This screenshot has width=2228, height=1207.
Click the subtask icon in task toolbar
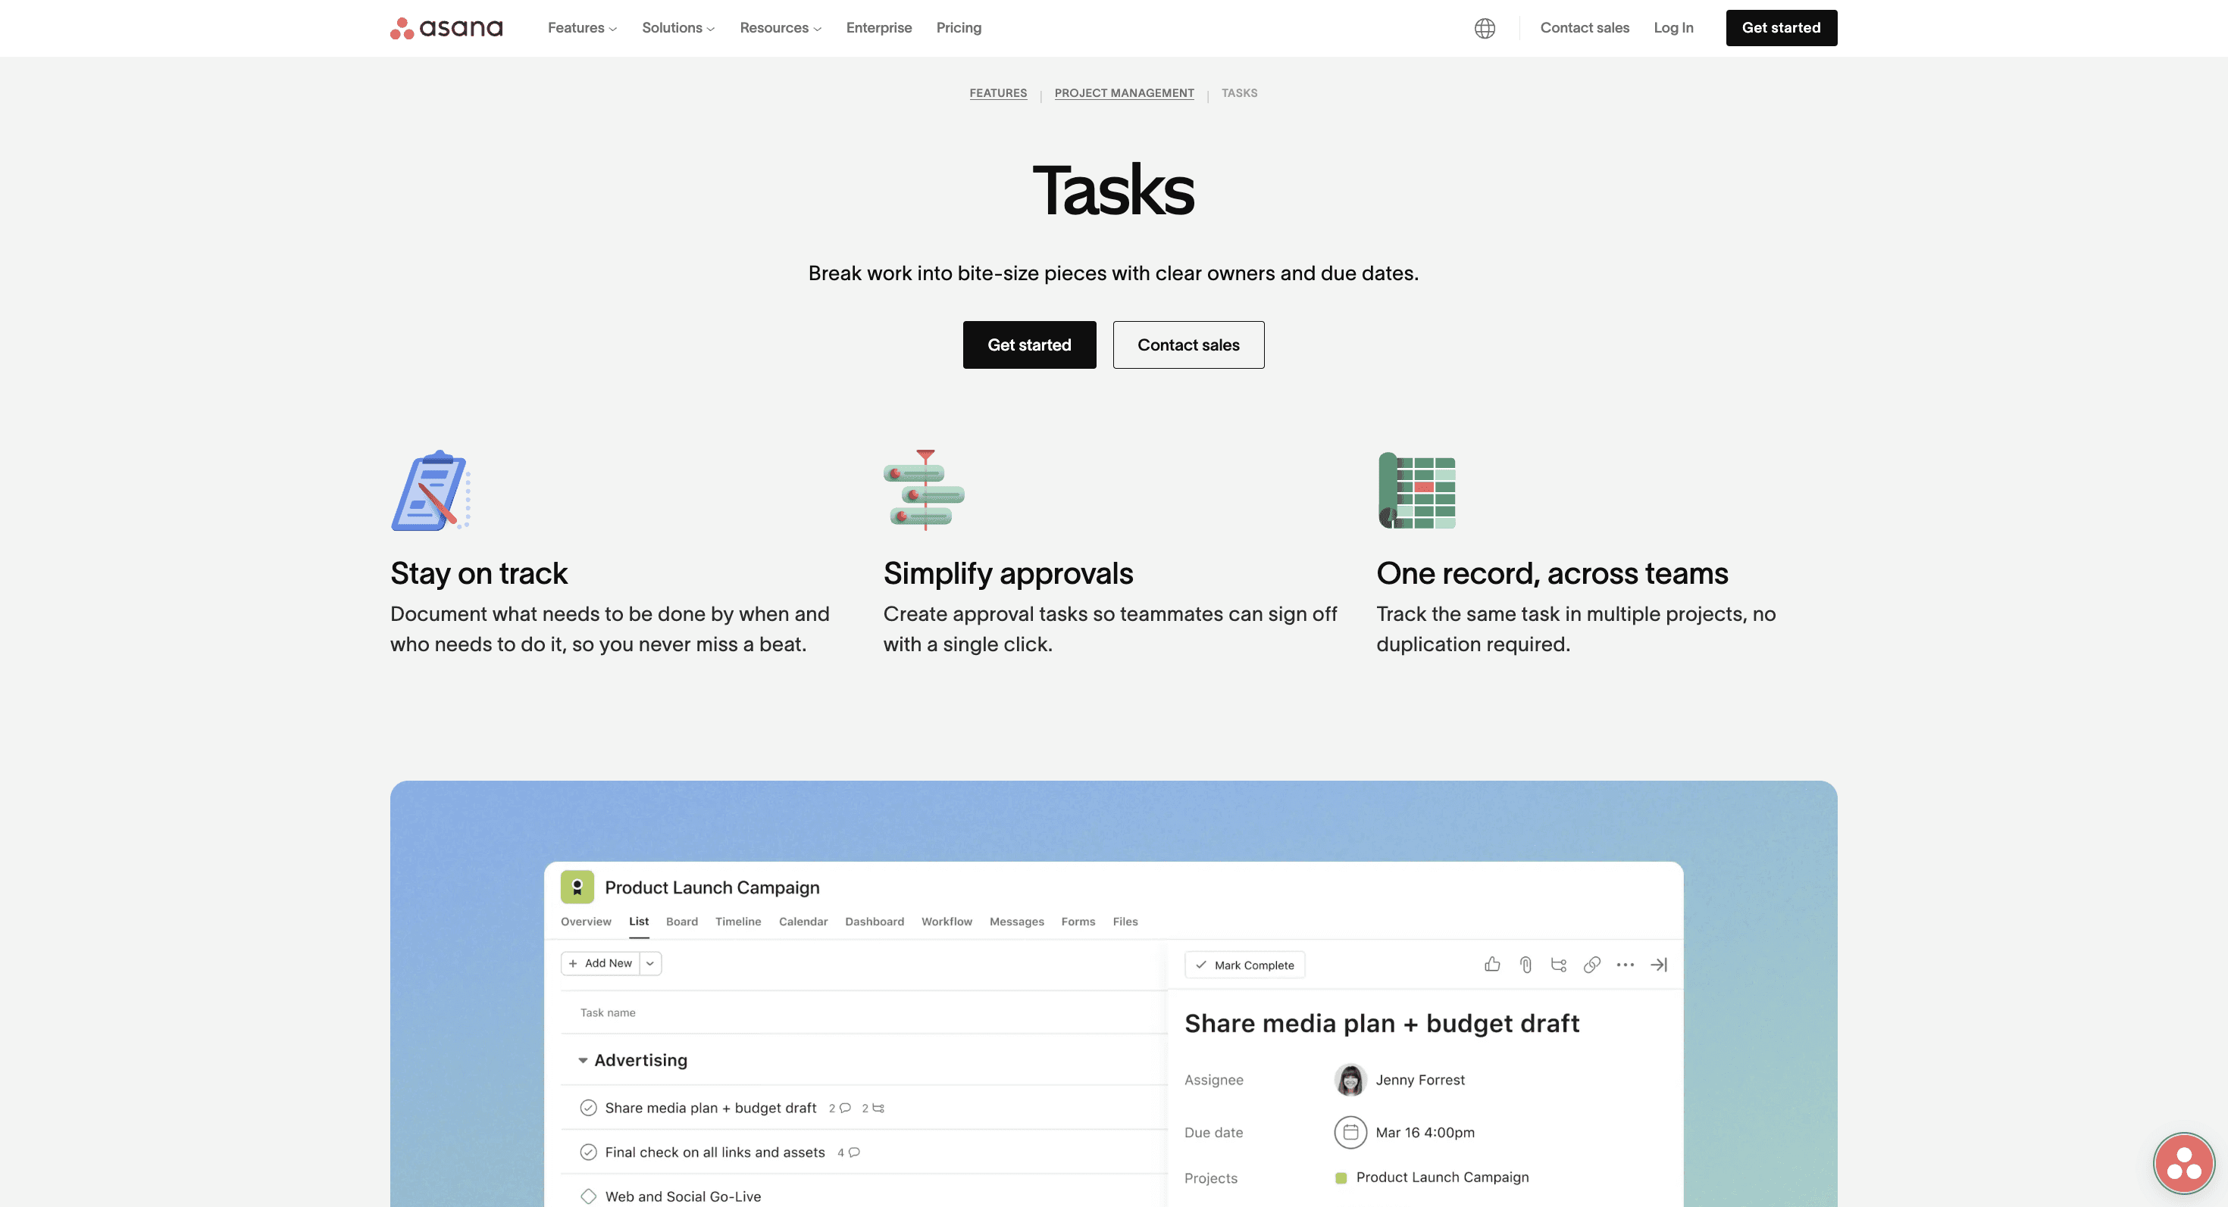(x=1559, y=964)
